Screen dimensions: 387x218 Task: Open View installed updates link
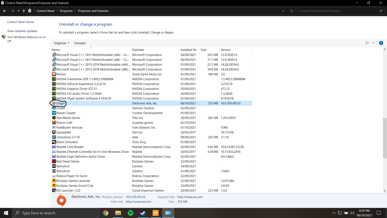tap(22, 31)
